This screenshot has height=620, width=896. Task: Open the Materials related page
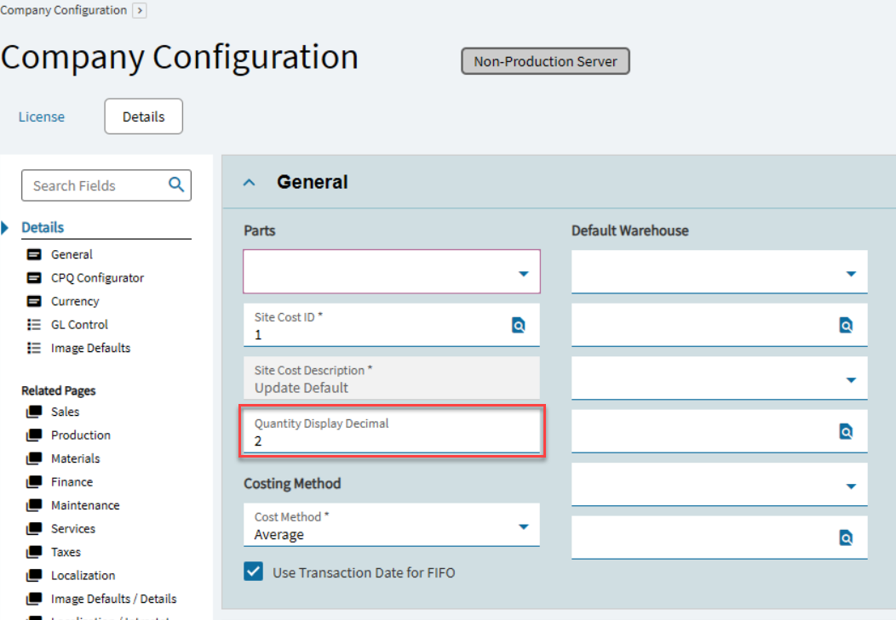coord(75,458)
